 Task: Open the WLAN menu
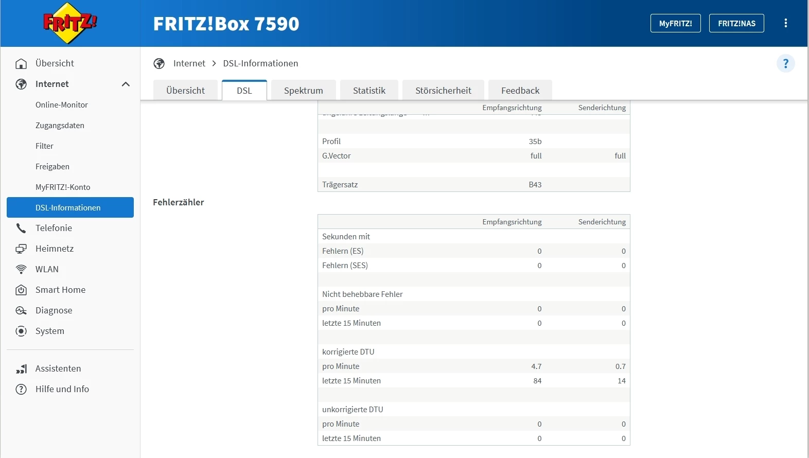coord(70,269)
